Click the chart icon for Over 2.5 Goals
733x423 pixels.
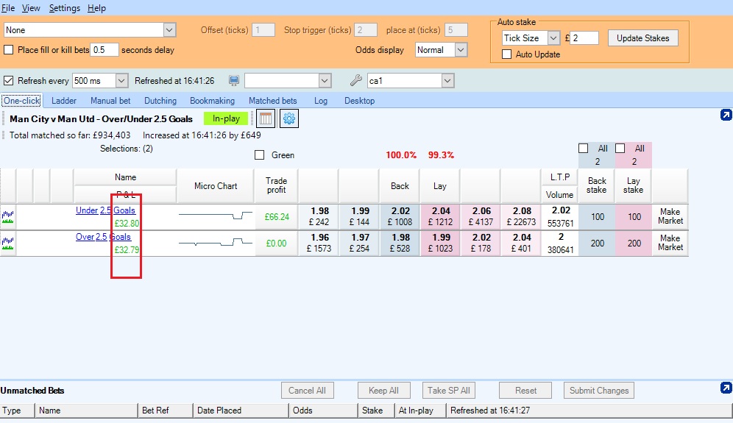(x=7, y=244)
